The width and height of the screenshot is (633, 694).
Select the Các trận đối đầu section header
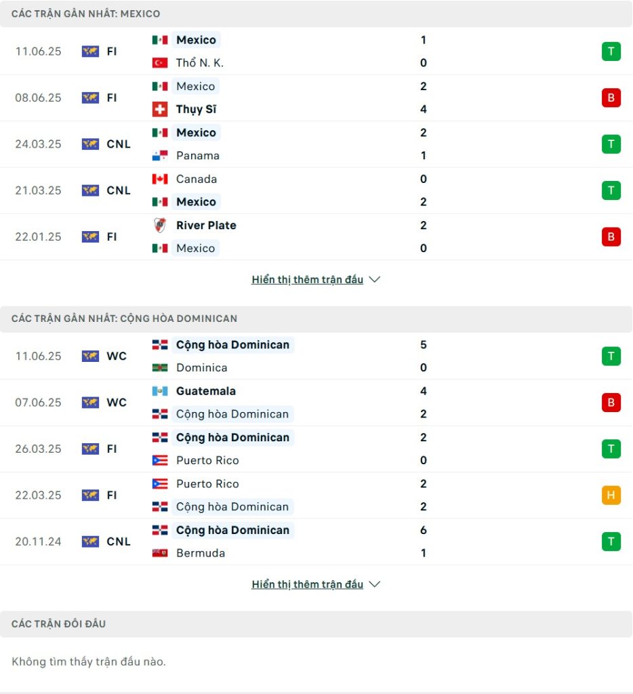316,624
